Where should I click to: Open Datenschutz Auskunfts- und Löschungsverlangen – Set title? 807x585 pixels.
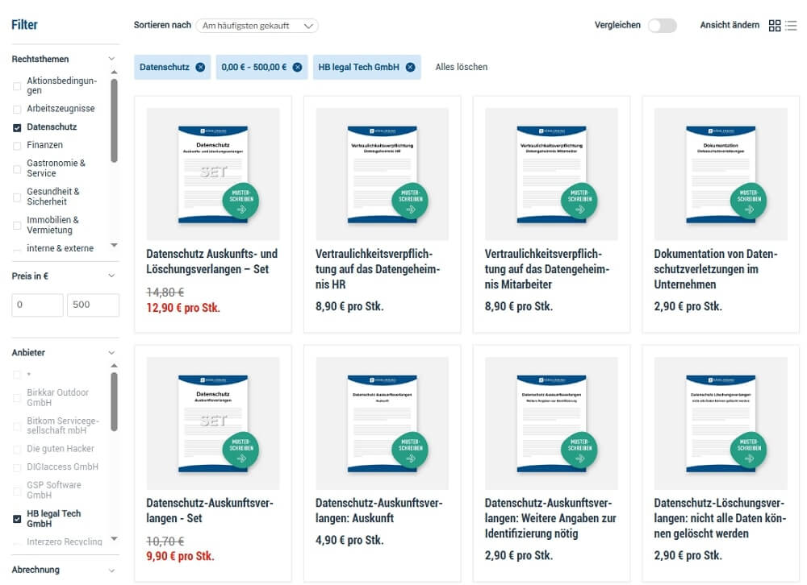[211, 261]
